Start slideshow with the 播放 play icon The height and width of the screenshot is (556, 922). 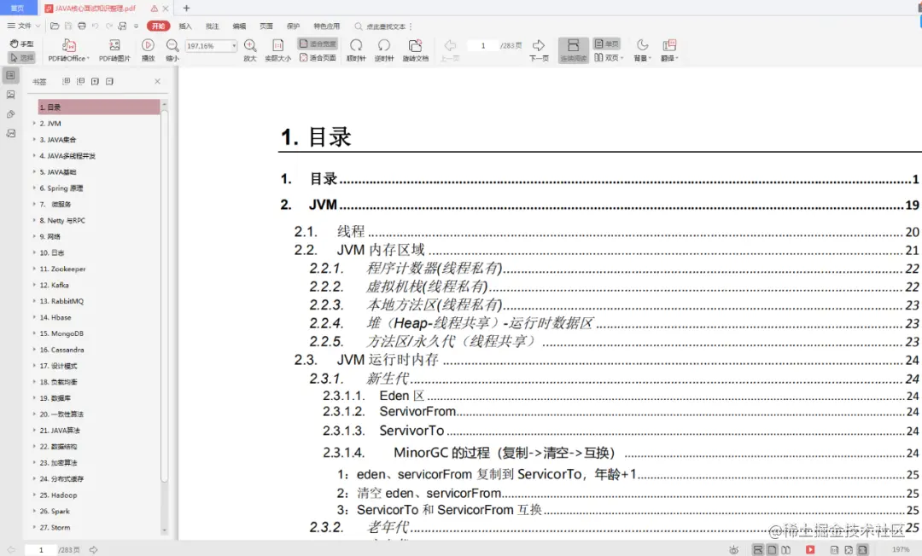click(x=147, y=47)
